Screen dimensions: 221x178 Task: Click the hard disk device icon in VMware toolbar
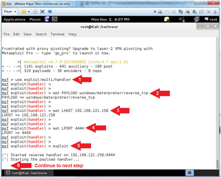160,12
